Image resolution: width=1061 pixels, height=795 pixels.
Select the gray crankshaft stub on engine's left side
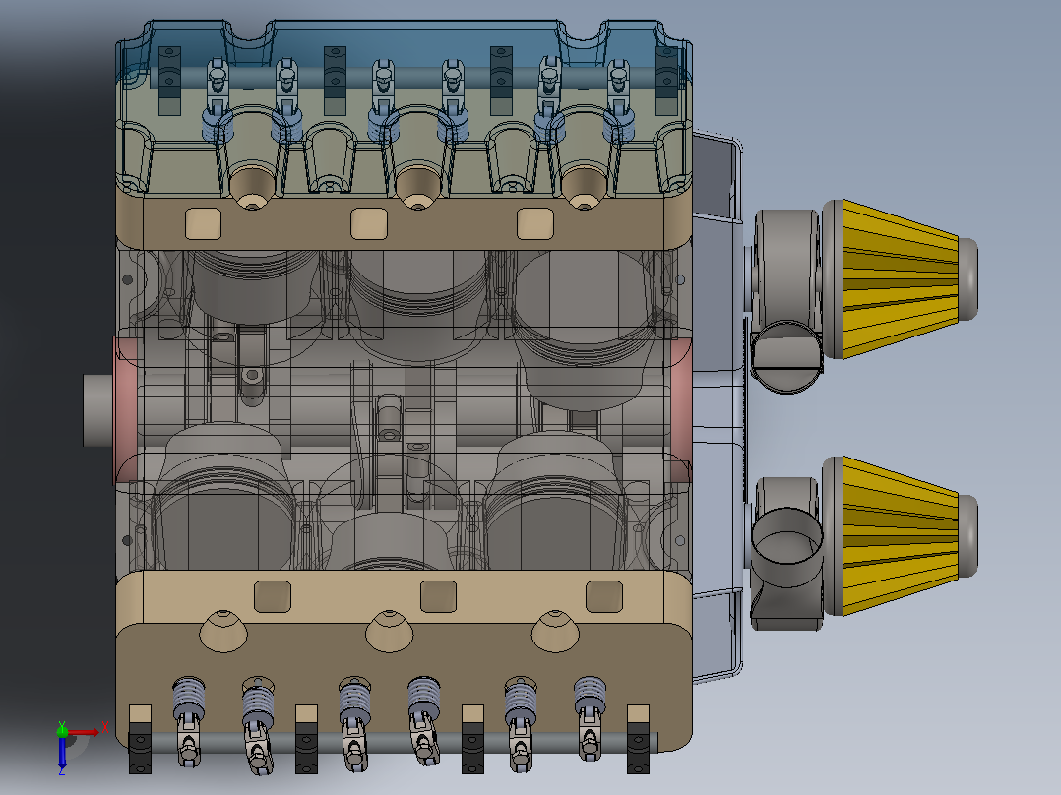[98, 410]
